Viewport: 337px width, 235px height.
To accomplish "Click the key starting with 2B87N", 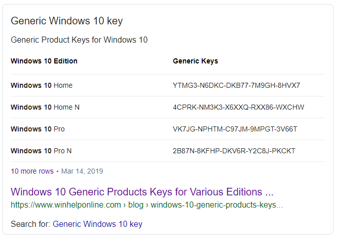I will 234,151.
